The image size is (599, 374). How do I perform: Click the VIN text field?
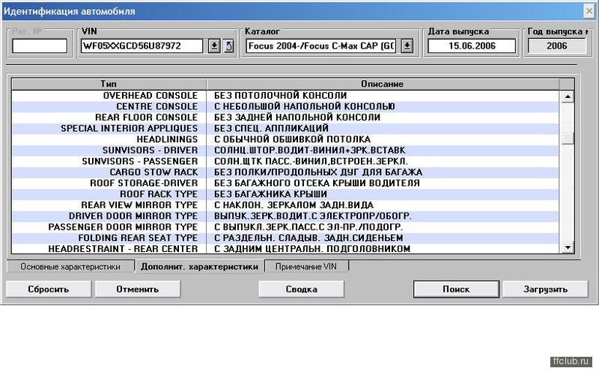coord(142,46)
